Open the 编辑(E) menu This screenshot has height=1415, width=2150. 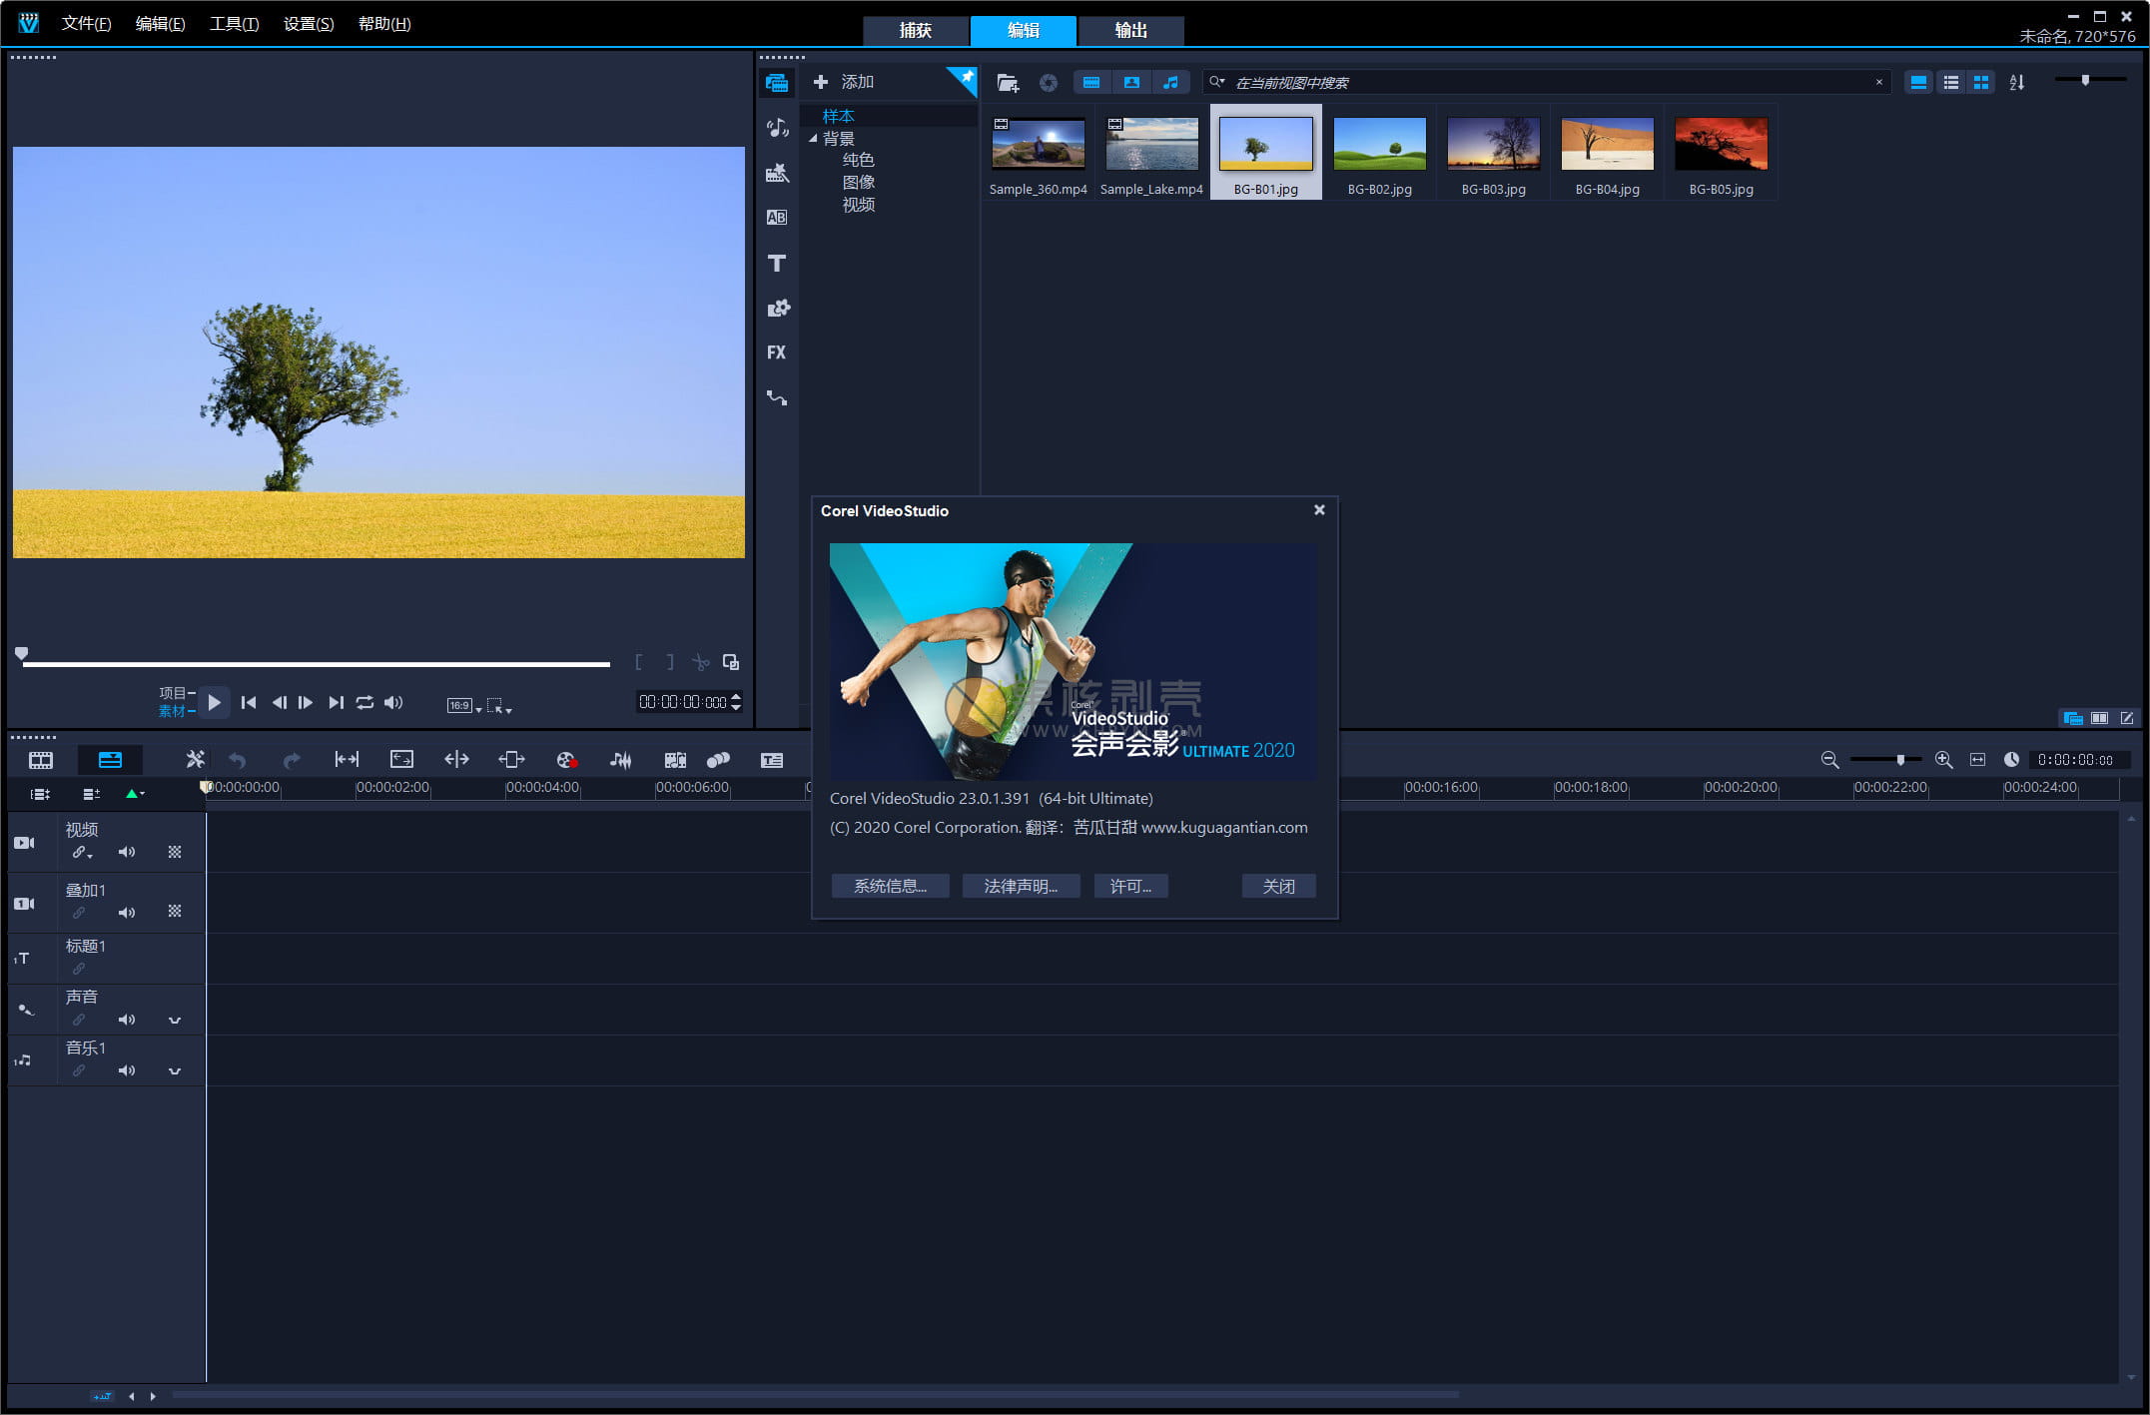point(160,23)
